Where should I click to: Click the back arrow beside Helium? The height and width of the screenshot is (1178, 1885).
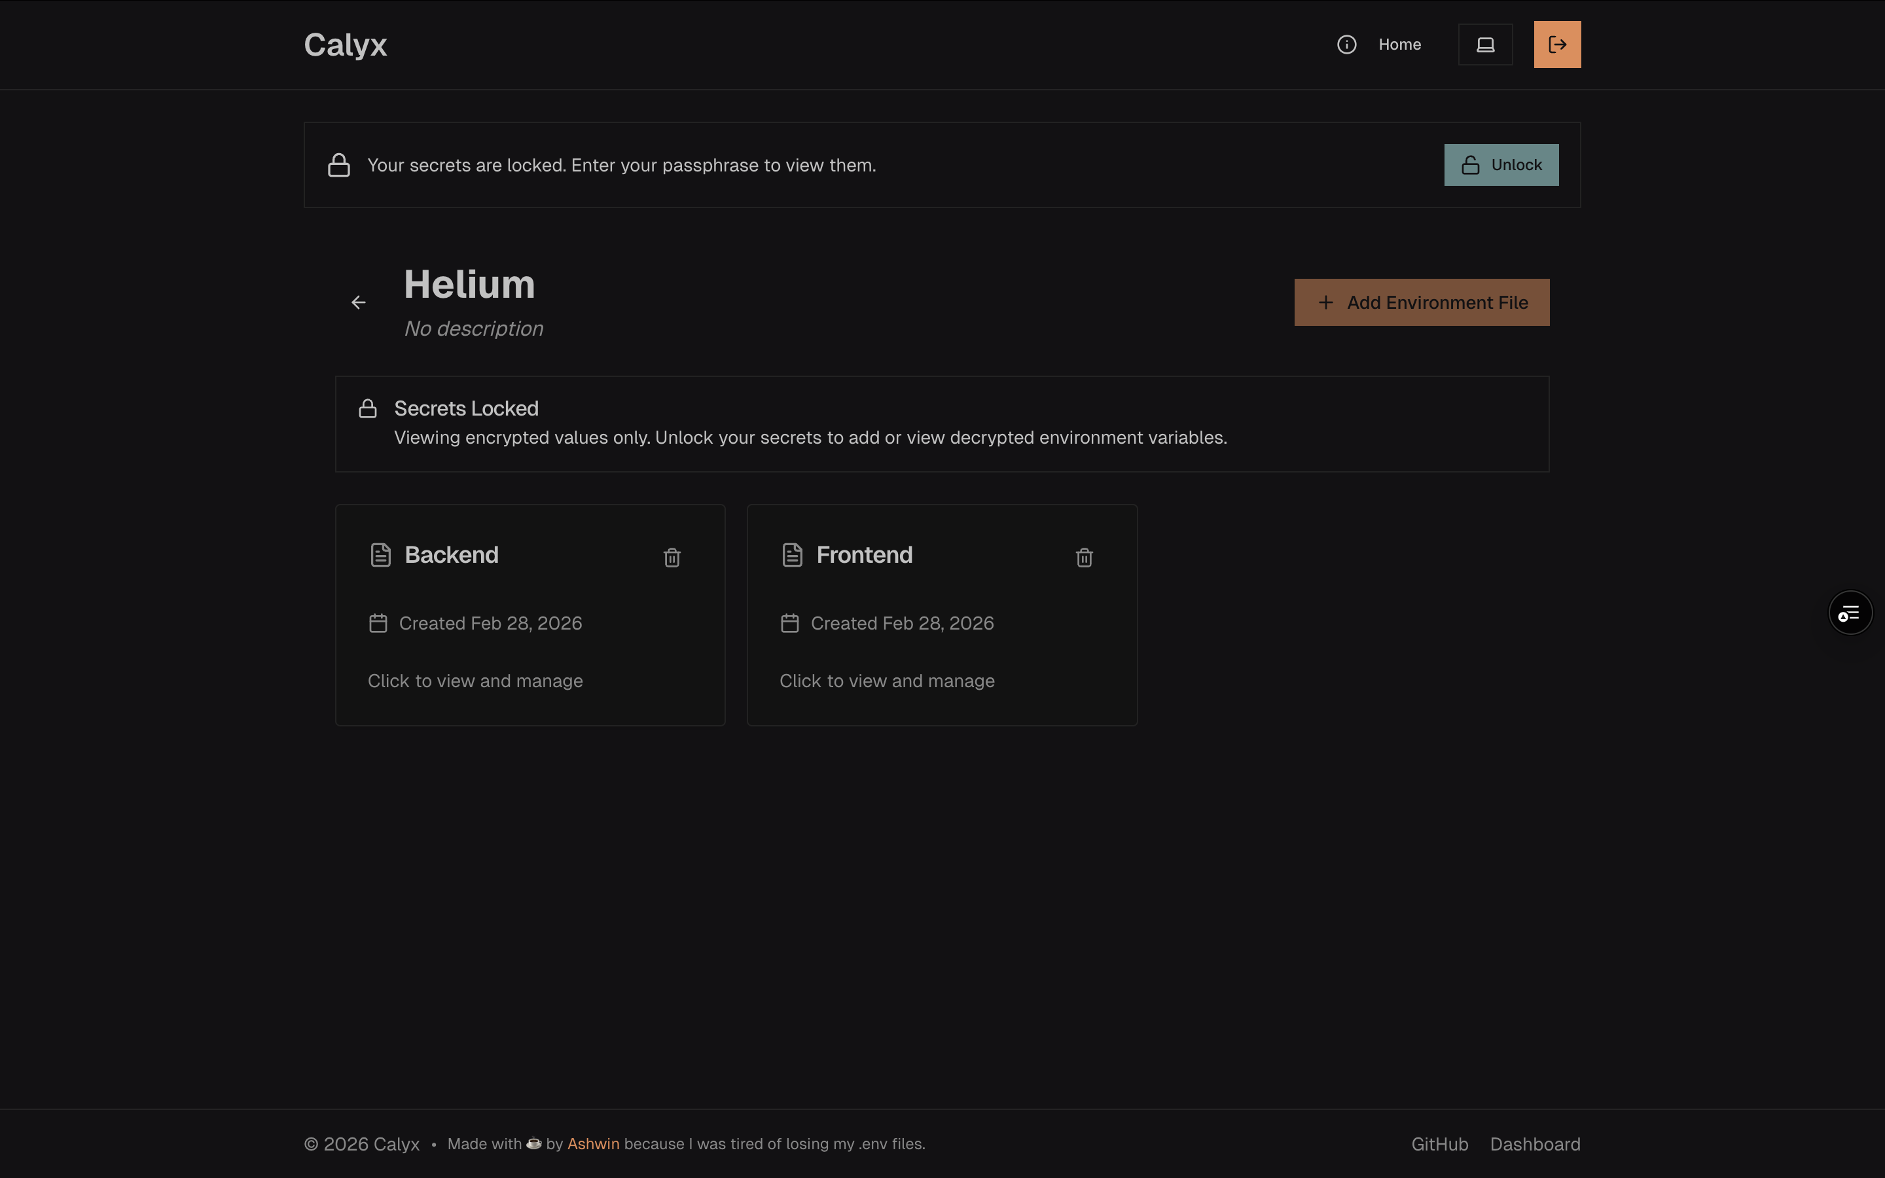click(358, 302)
